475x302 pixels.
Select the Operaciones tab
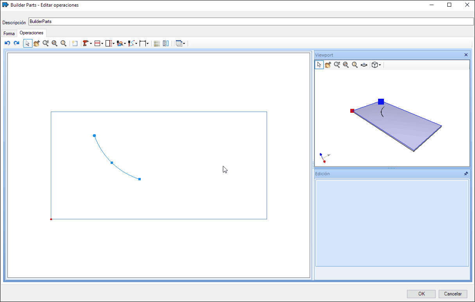[31, 33]
